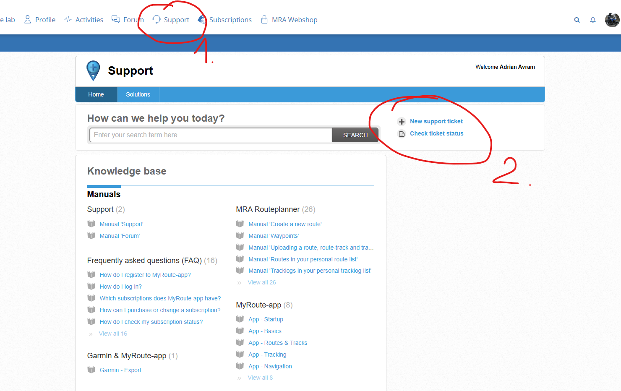Open the Support (2) category heading
This screenshot has height=391, width=621.
coord(106,209)
